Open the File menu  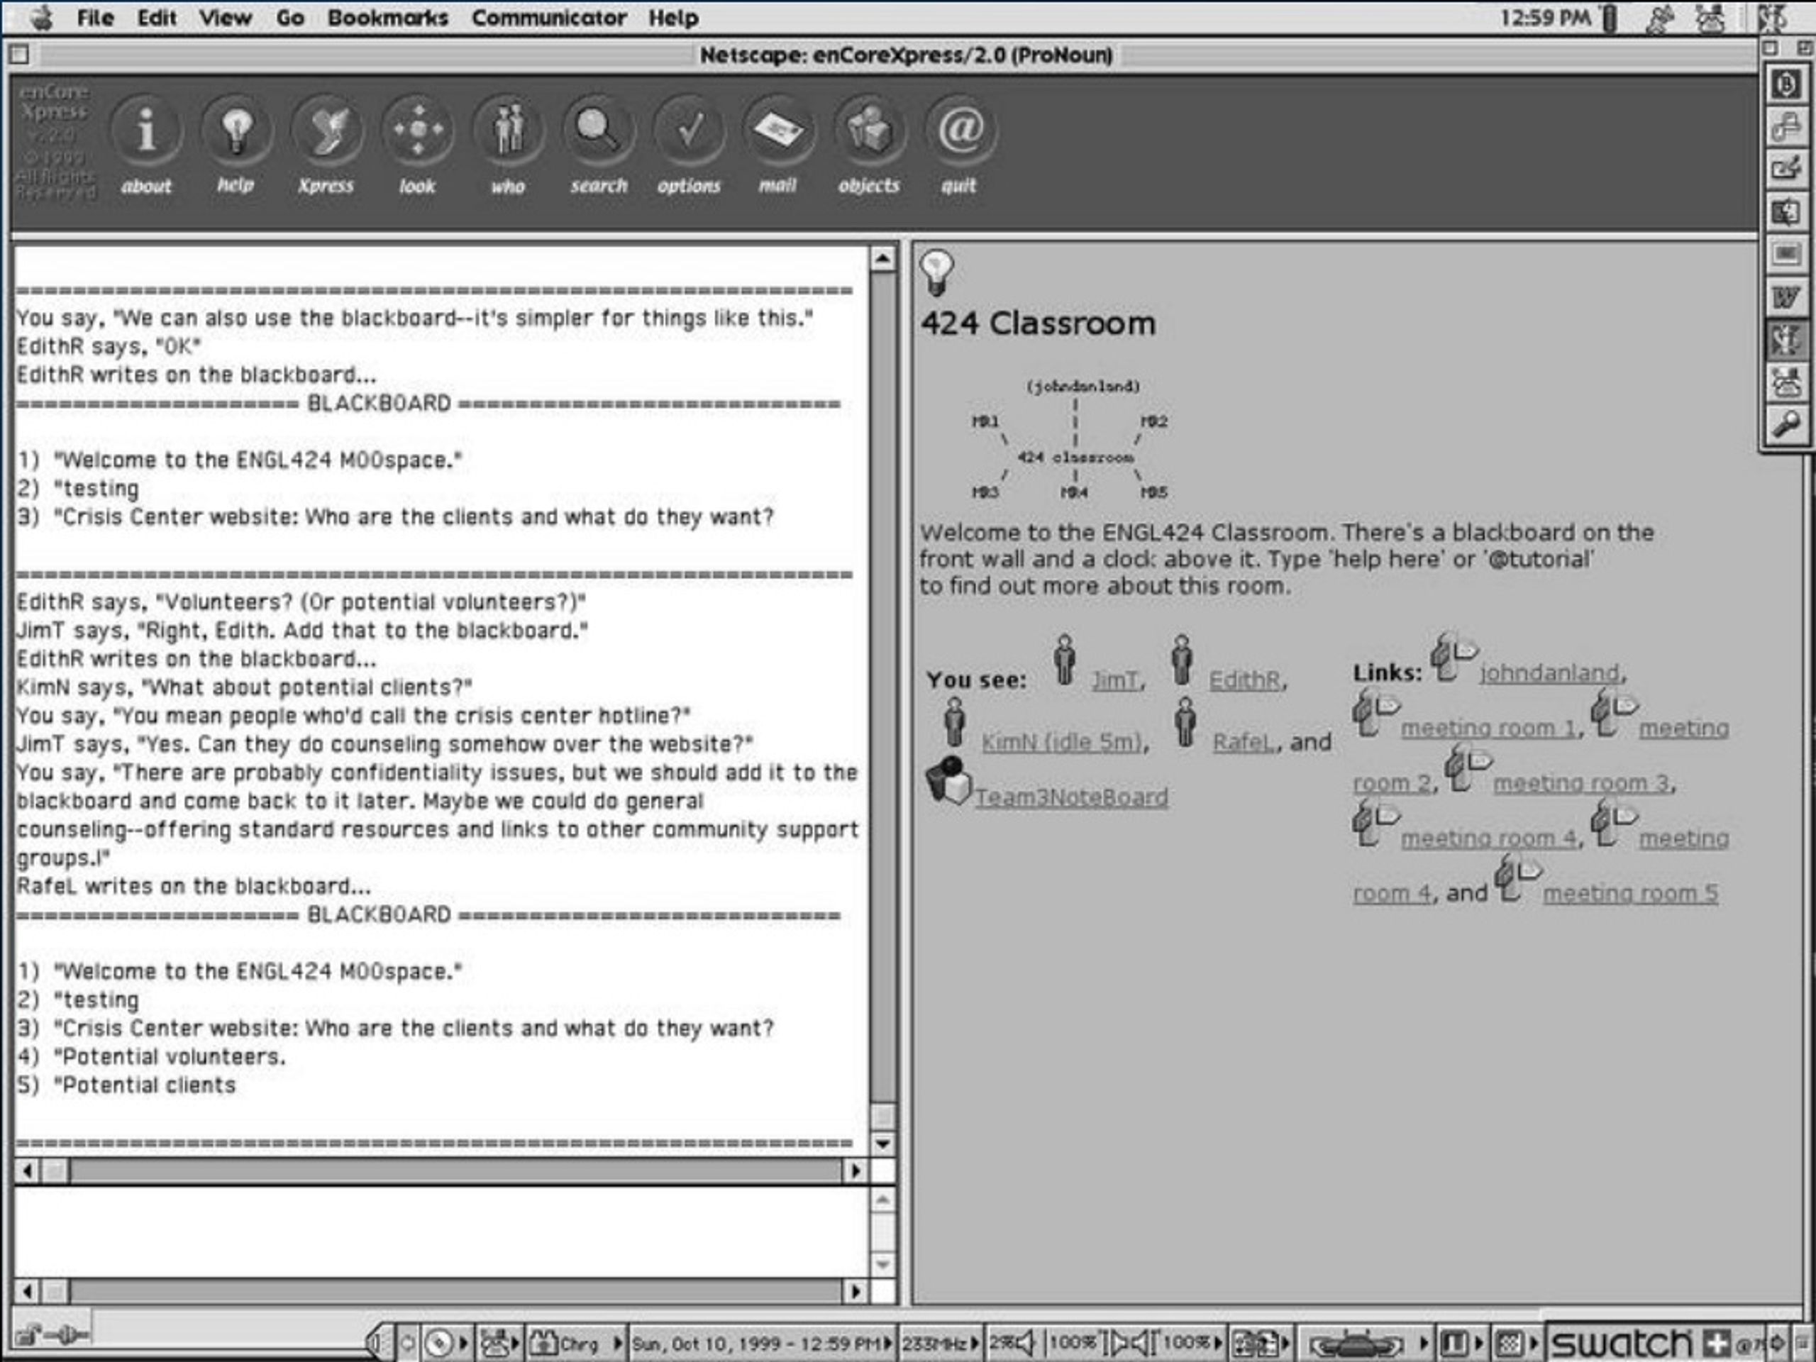pos(95,17)
